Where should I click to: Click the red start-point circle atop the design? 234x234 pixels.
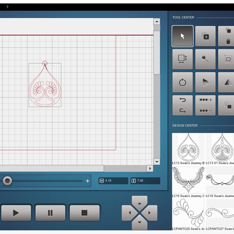[x=45, y=63]
